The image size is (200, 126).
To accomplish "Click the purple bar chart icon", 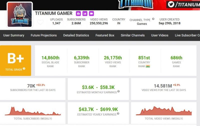I will pos(85,13).
